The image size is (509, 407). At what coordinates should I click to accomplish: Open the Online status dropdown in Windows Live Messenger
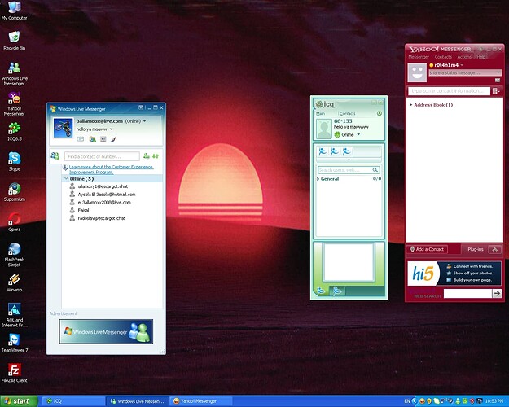coord(144,121)
